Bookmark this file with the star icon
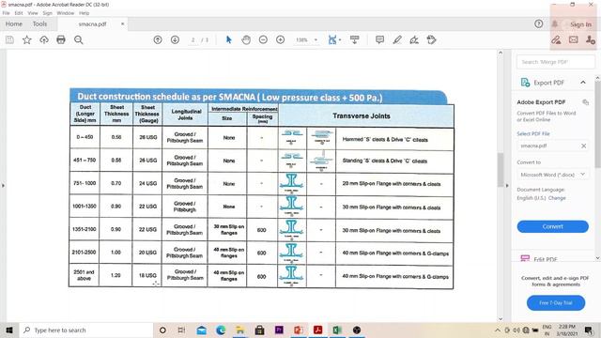The width and height of the screenshot is (601, 338). pyautogui.click(x=27, y=39)
